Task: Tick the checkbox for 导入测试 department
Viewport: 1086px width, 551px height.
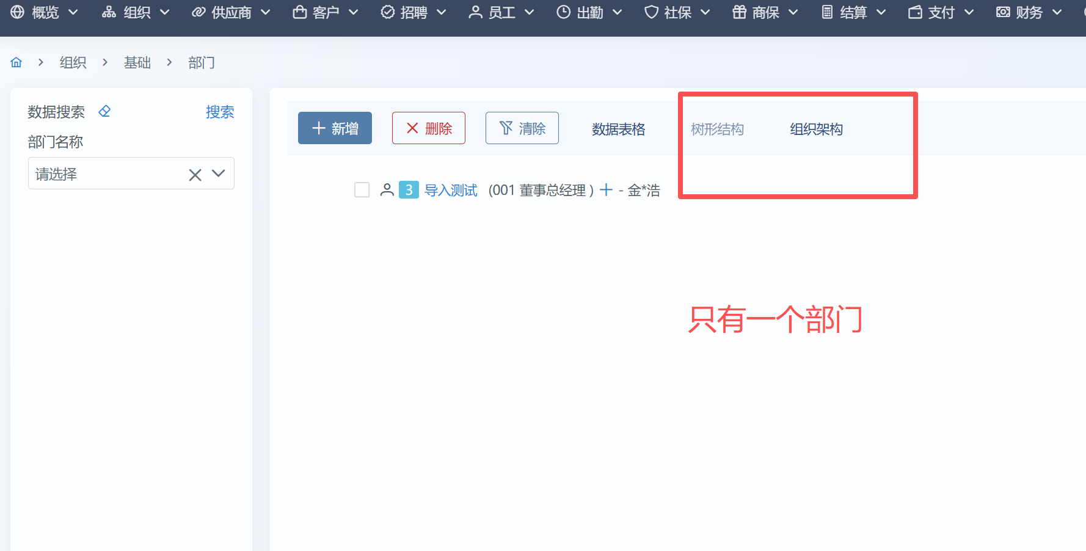Action: coord(362,190)
